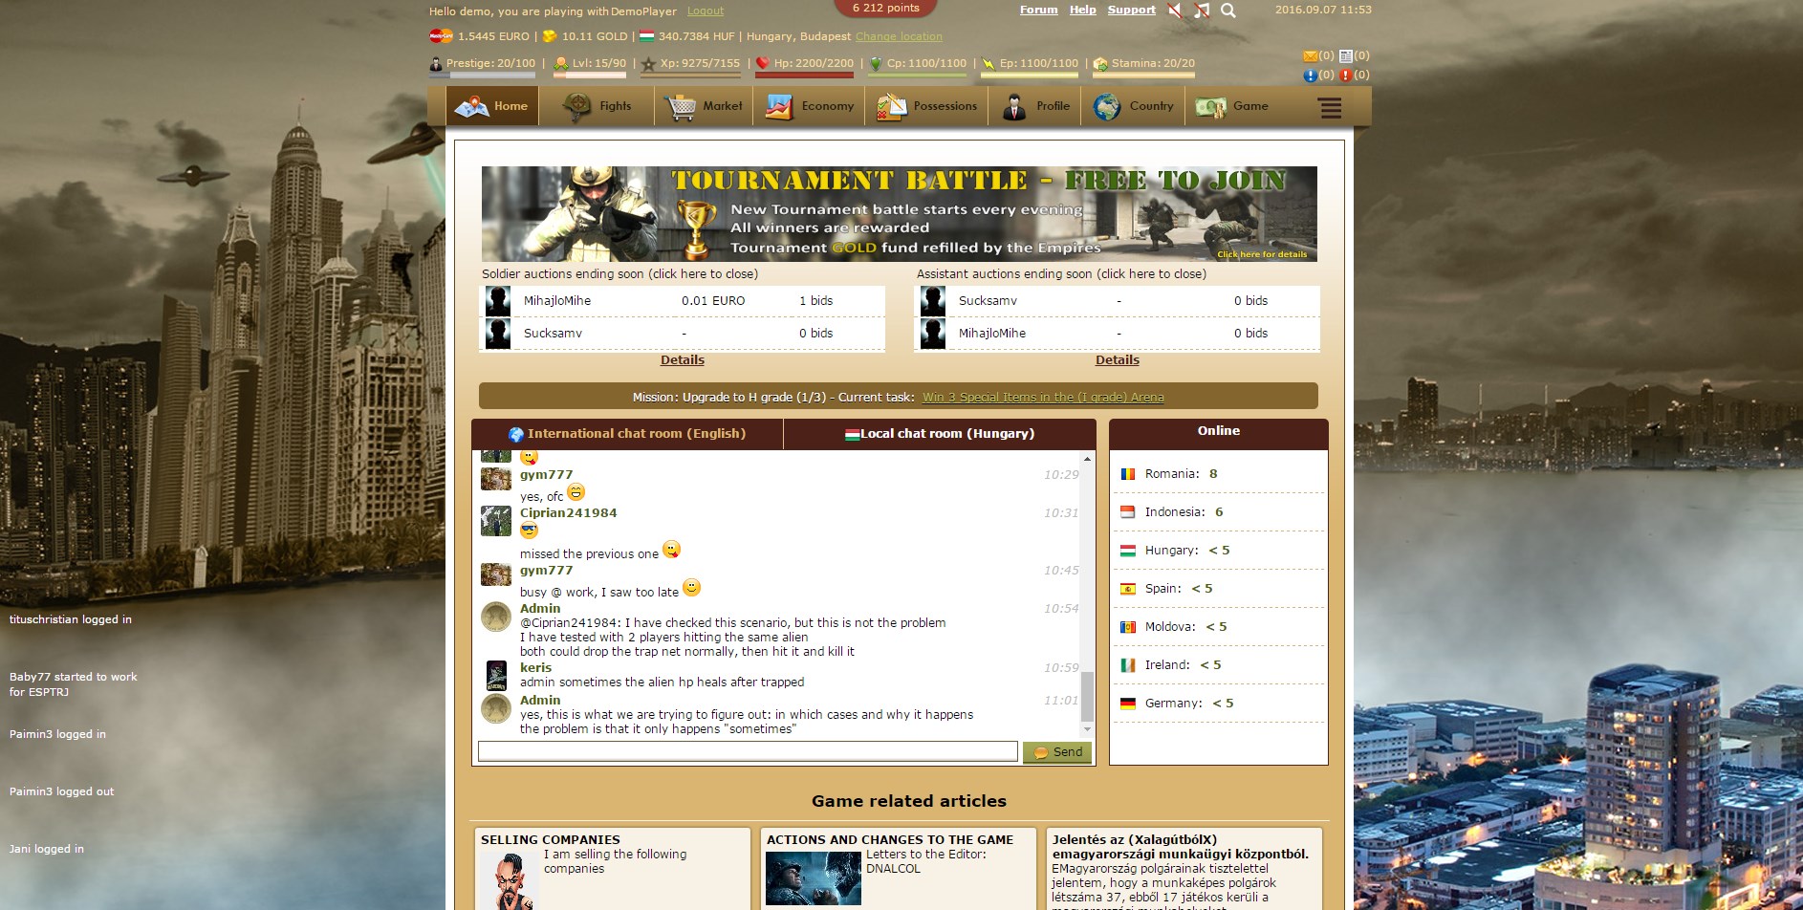Image resolution: width=1803 pixels, height=910 pixels.
Task: Open the Country globe menu
Action: coord(1133,106)
